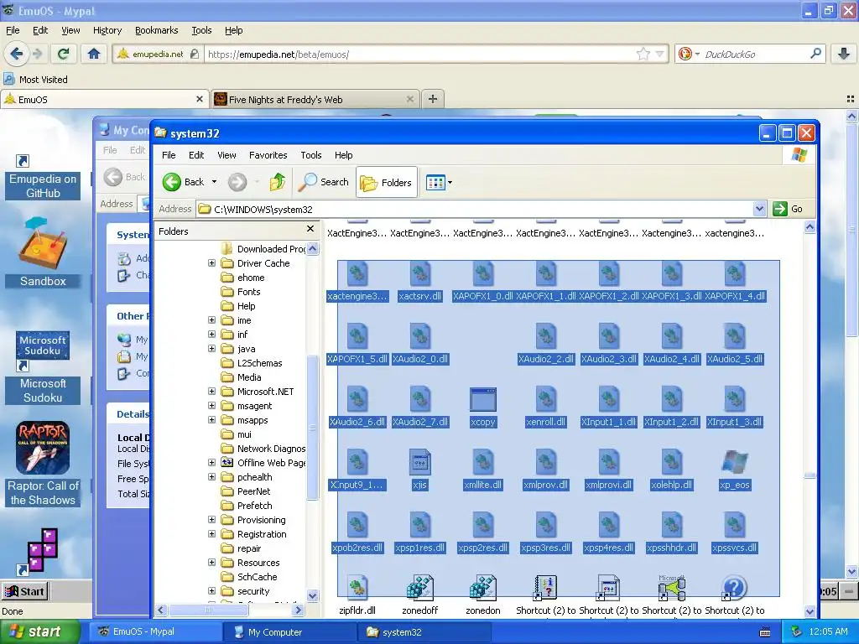Go up one folder level

278,182
